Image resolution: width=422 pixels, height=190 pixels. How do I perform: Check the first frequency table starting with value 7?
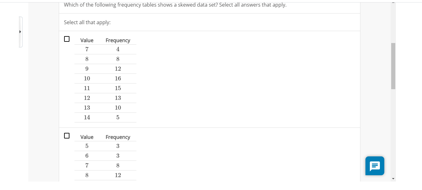click(x=67, y=39)
